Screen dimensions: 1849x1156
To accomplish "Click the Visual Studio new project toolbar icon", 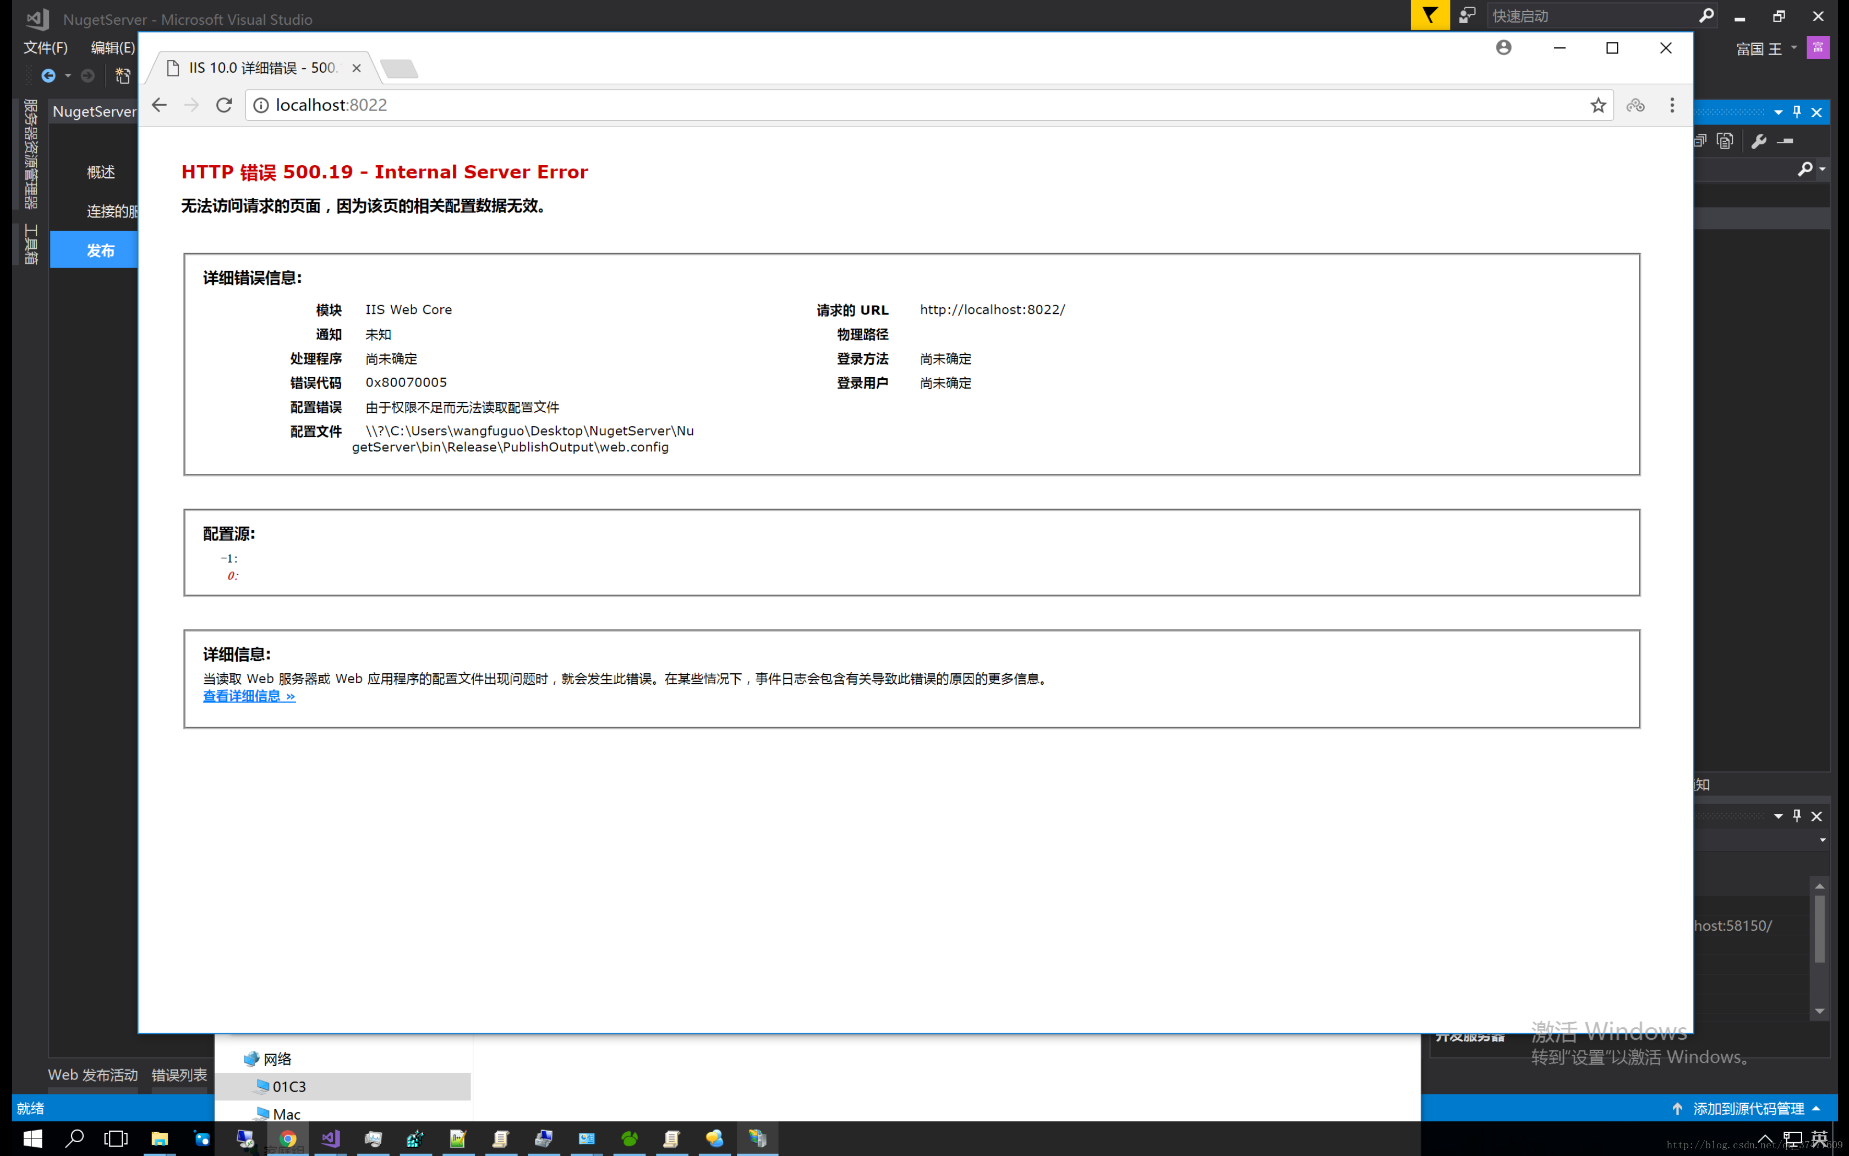I will click(122, 75).
